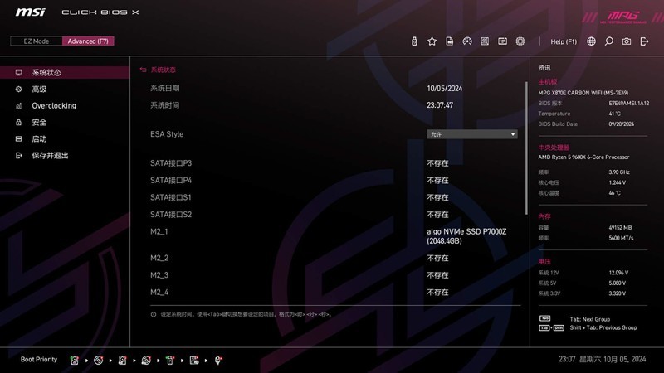Click the profile file icon in toolbar
The width and height of the screenshot is (664, 373).
pyautogui.click(x=450, y=41)
